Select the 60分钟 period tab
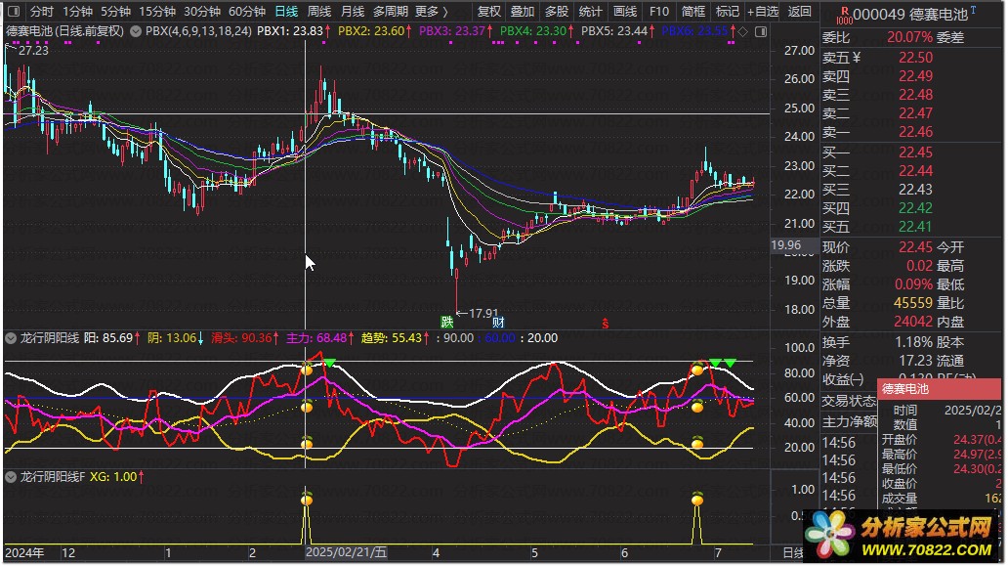The height and width of the screenshot is (566, 1008). pyautogui.click(x=247, y=12)
